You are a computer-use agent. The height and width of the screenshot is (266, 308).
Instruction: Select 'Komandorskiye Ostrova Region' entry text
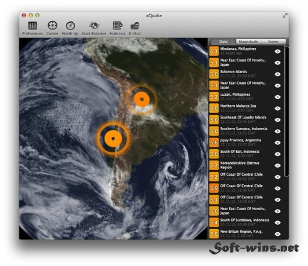click(240, 165)
